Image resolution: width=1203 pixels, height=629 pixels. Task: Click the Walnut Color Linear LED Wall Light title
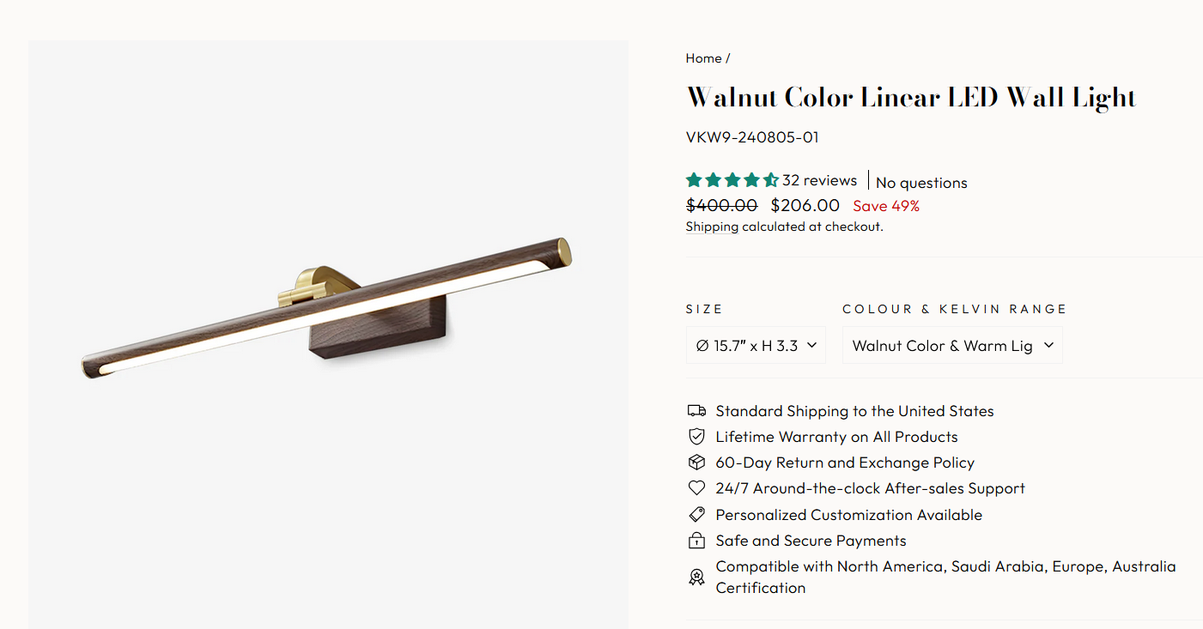911,97
